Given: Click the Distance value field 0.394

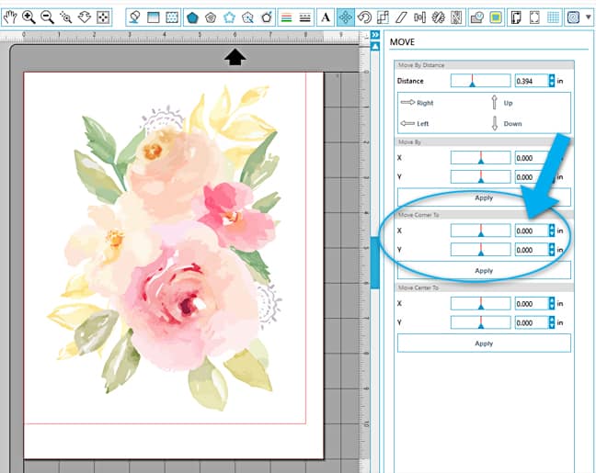Looking at the screenshot, I should (532, 81).
